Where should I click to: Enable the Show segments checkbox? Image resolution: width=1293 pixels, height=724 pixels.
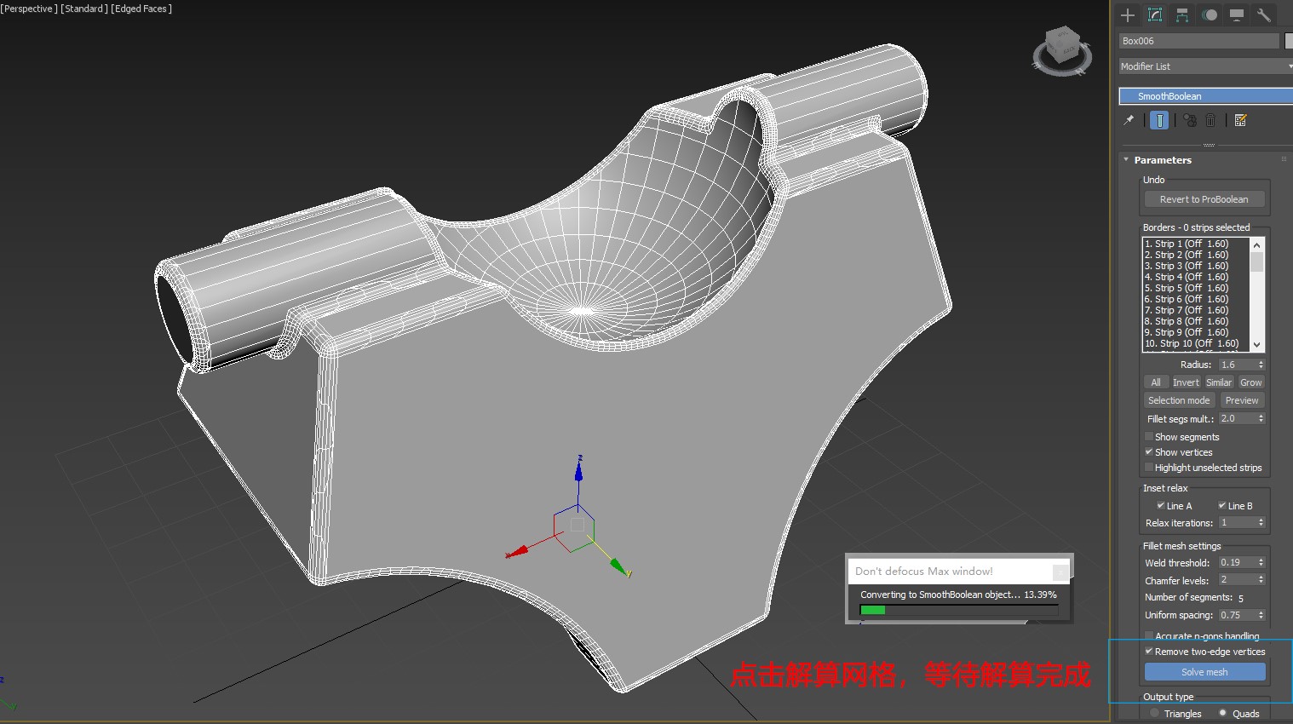click(1149, 437)
